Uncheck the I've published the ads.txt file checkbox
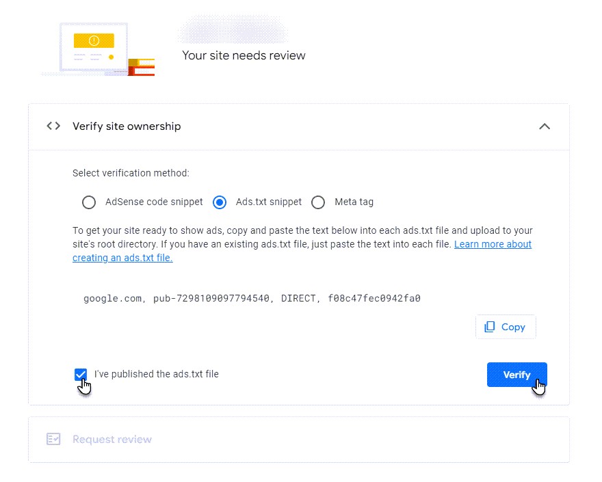The height and width of the screenshot is (482, 602). [81, 374]
